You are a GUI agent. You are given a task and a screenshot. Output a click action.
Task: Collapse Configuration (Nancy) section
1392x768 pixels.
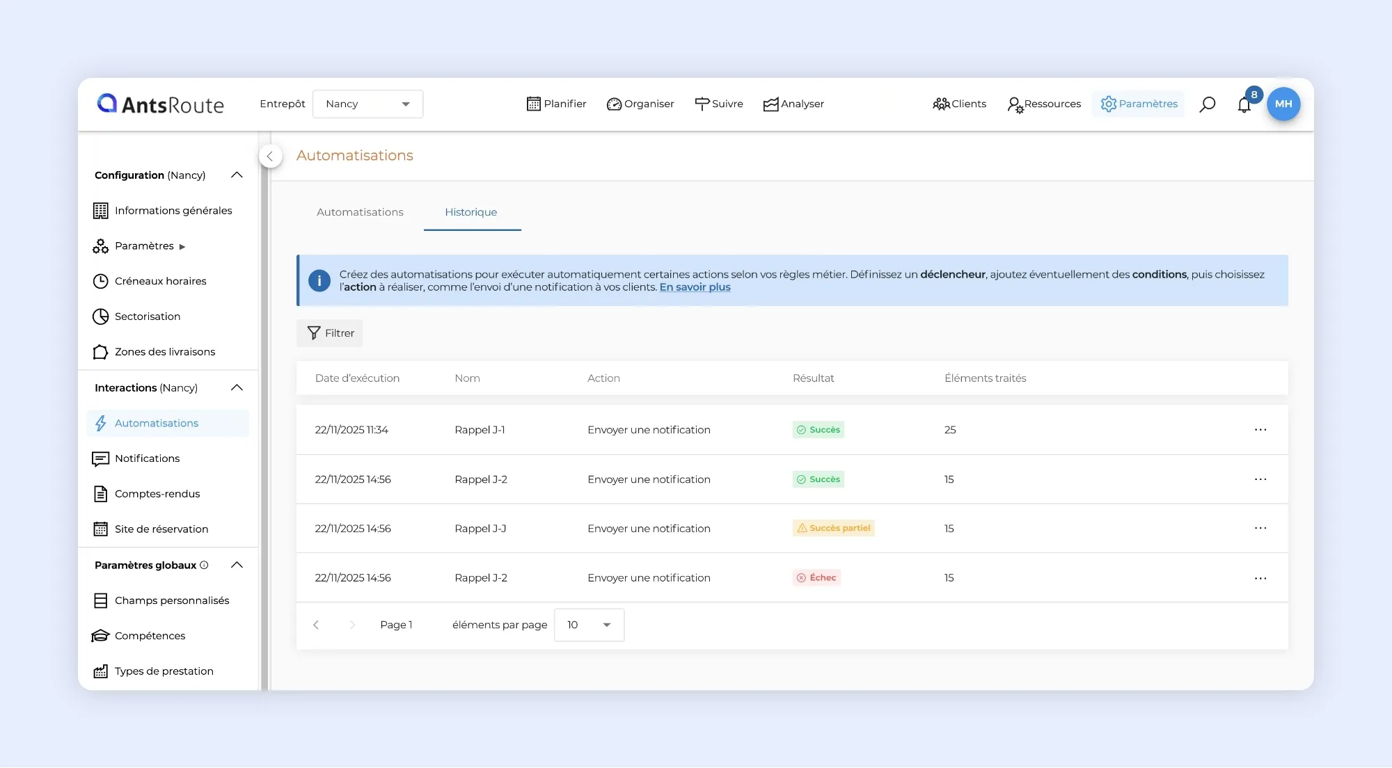pyautogui.click(x=237, y=175)
